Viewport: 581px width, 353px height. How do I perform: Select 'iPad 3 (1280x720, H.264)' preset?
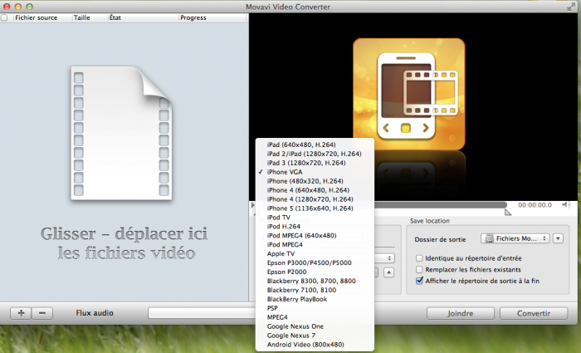(x=314, y=163)
